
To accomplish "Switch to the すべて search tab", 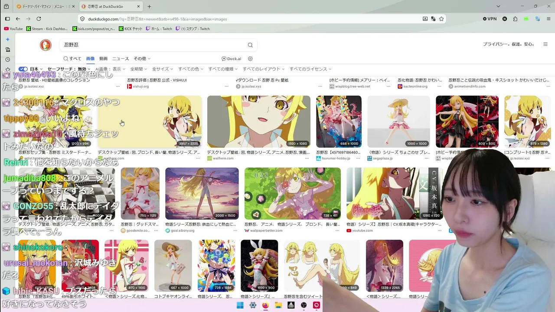I will [72, 58].
